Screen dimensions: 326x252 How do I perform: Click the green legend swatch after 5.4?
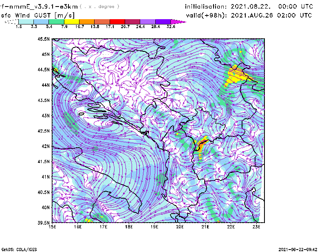(56, 22)
